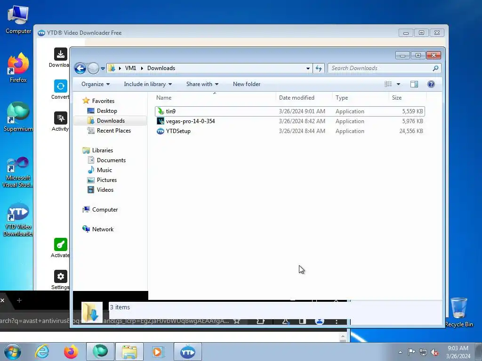This screenshot has height=361, width=482.
Task: Sort files by Name column
Action: [215, 98]
